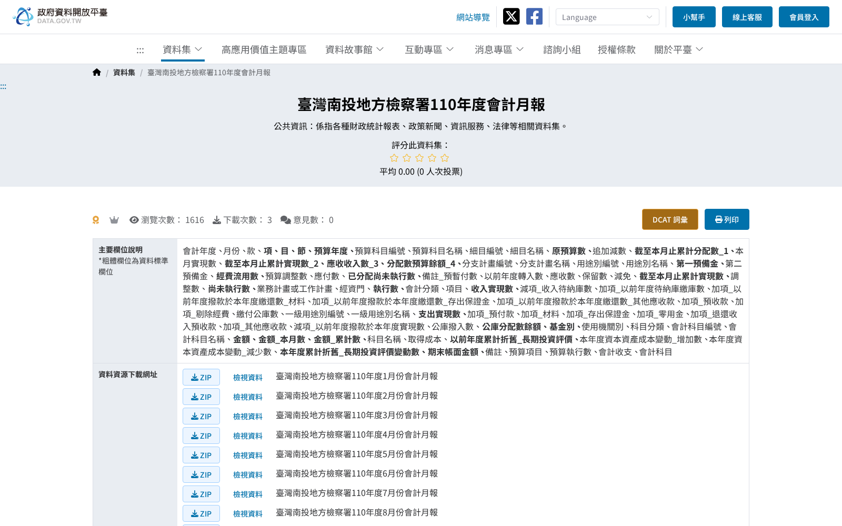Click 檢視資料 for 1月份會計月報

(x=248, y=377)
